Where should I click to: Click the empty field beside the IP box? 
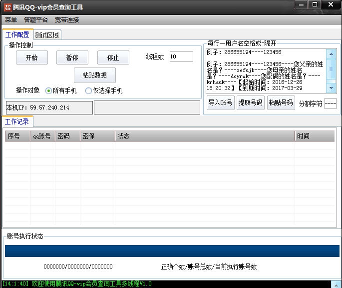[x=147, y=107]
